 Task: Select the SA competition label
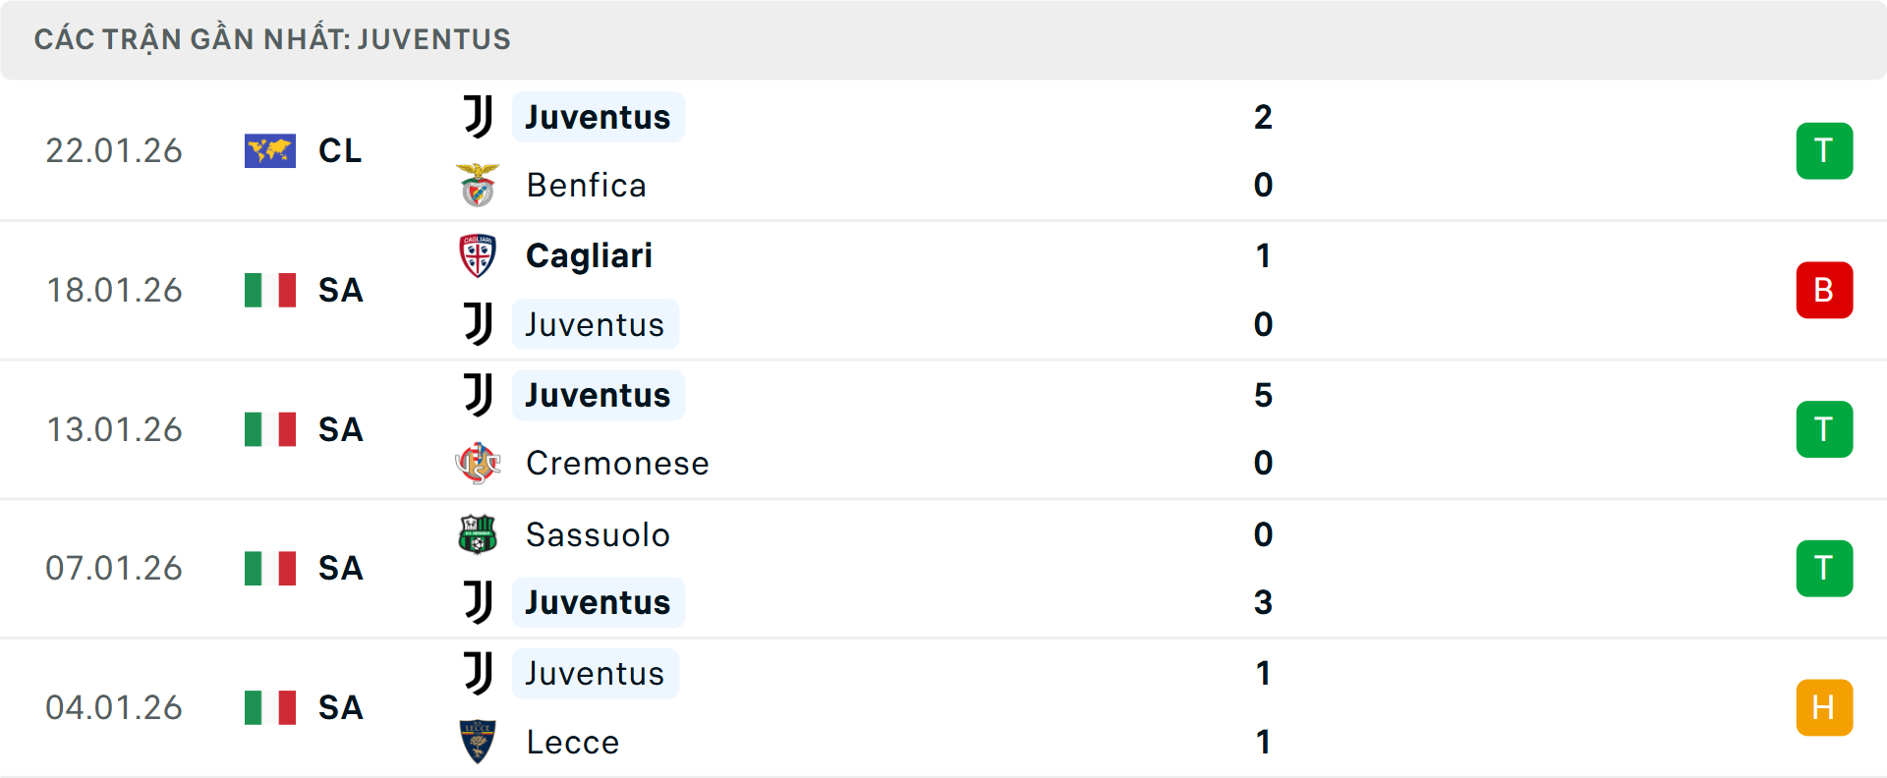pos(340,290)
